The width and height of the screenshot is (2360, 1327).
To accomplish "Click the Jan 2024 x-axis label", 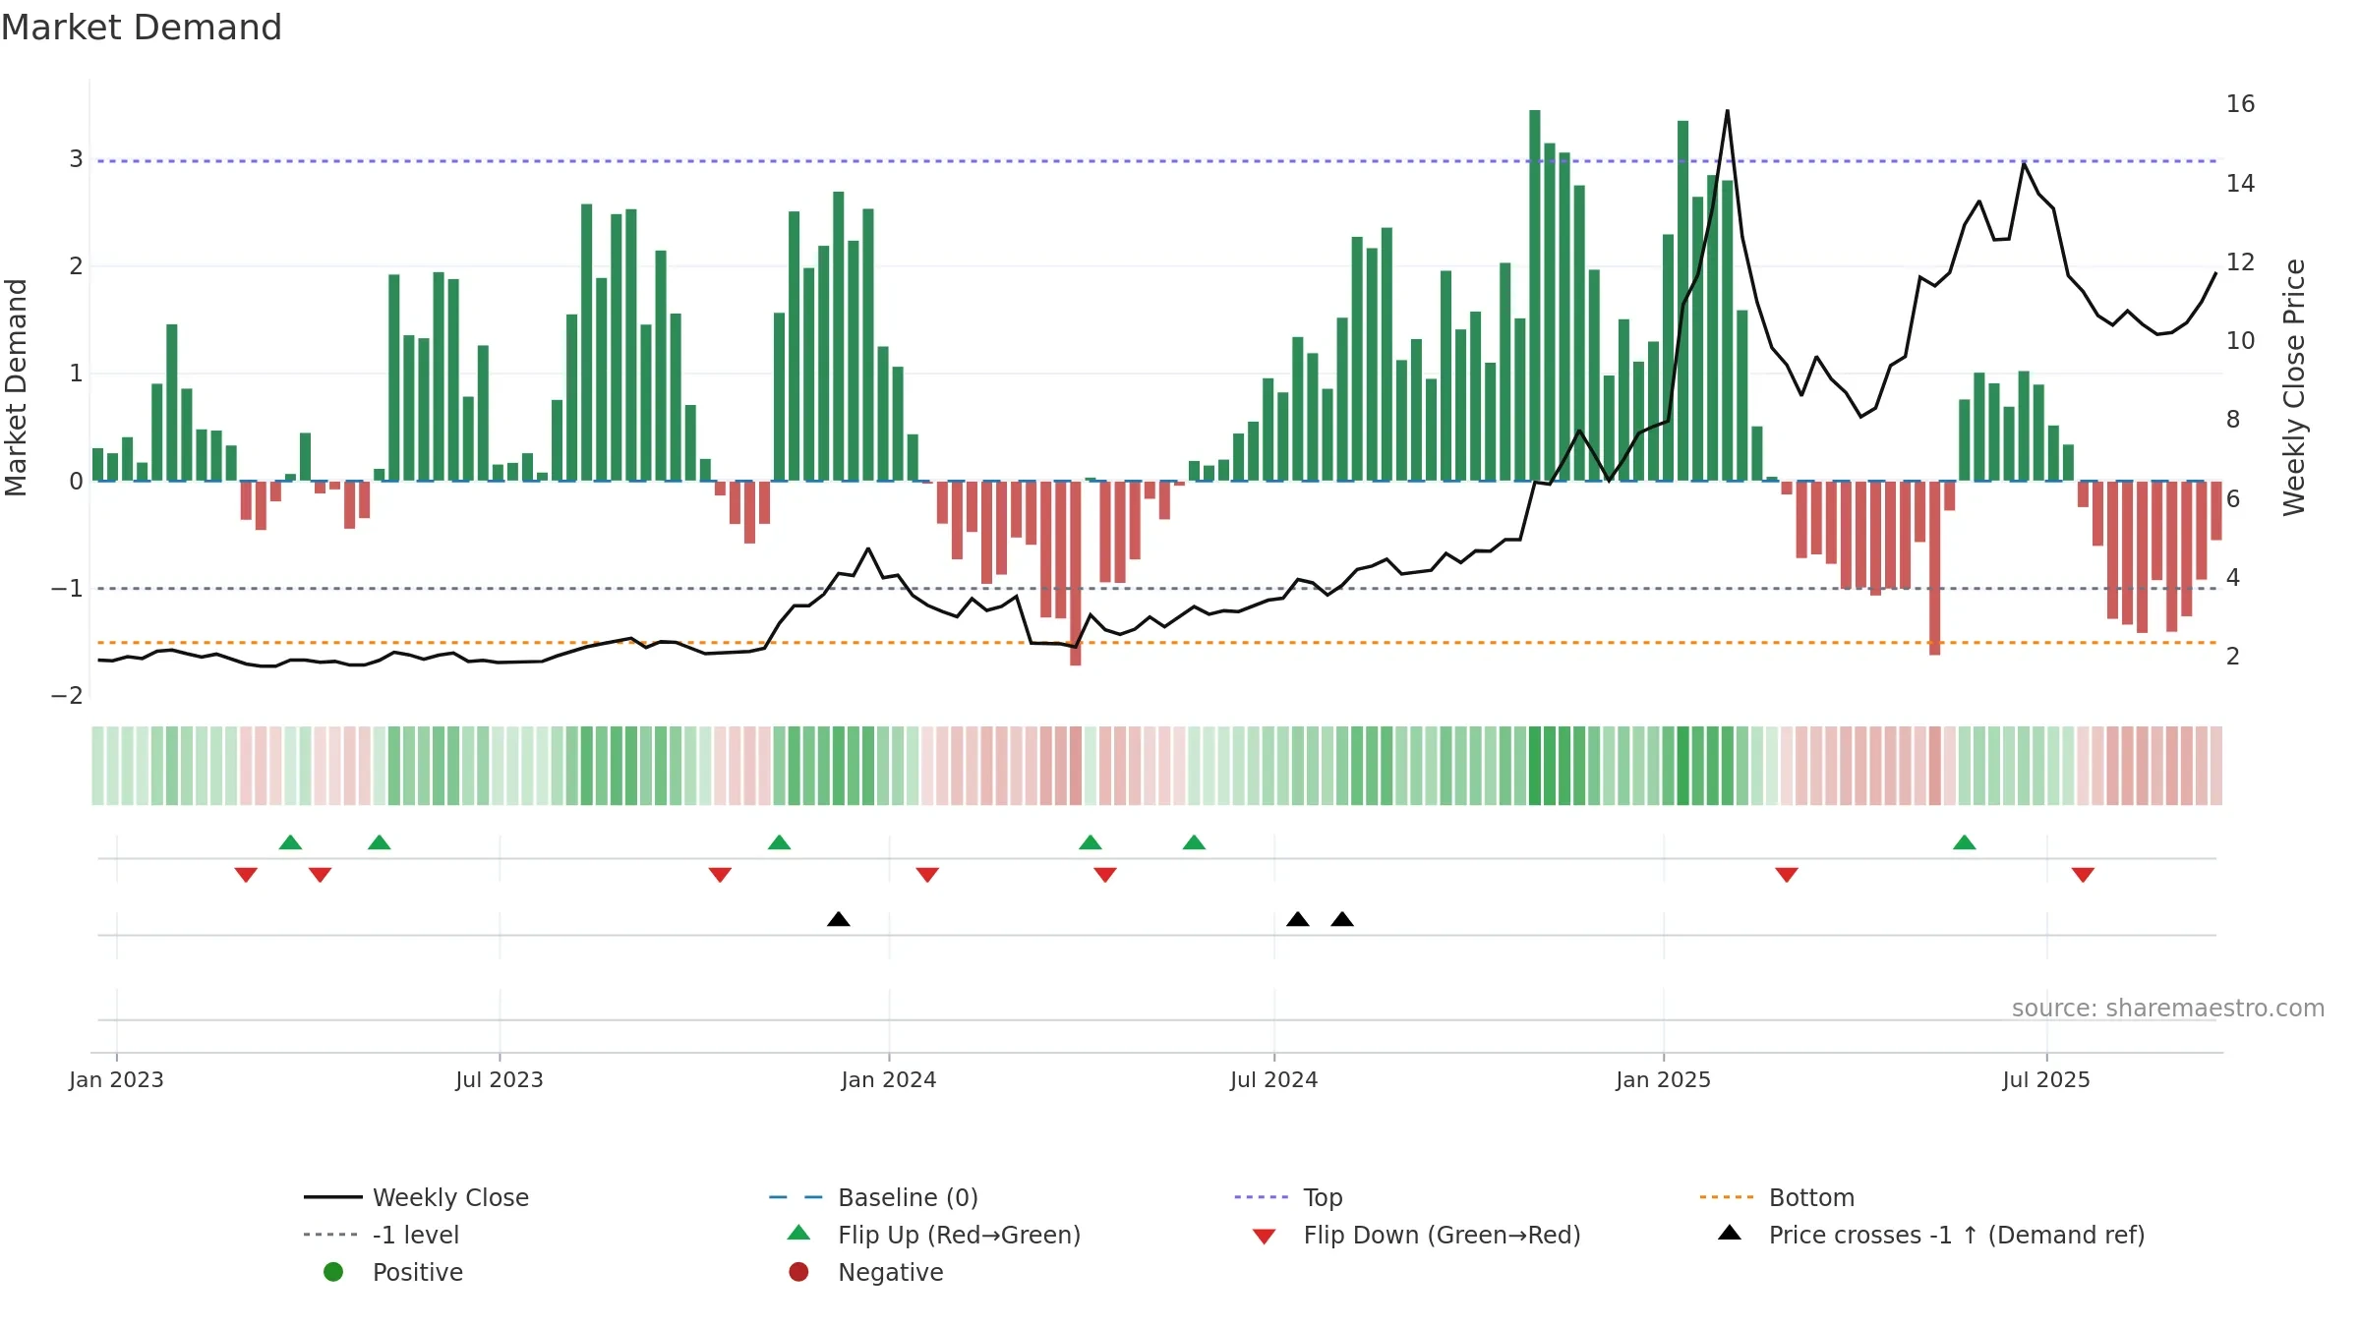I will click(889, 1079).
